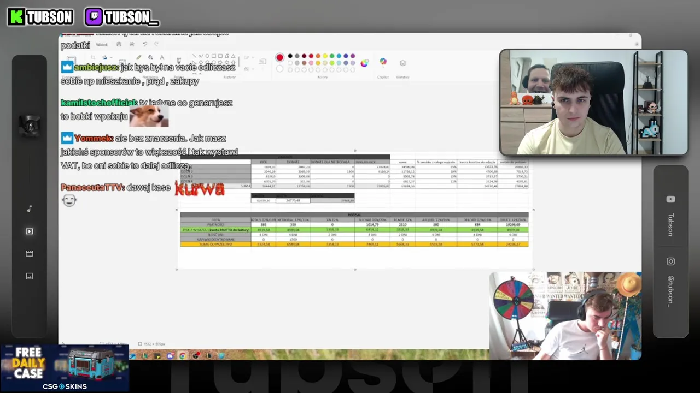This screenshot has width=700, height=393.
Task: Select the white secondary color circle
Action: click(x=280, y=68)
